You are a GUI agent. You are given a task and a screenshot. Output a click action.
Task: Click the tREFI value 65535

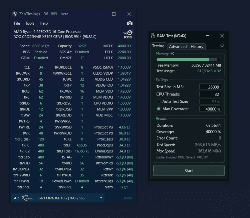pyautogui.click(x=82, y=145)
